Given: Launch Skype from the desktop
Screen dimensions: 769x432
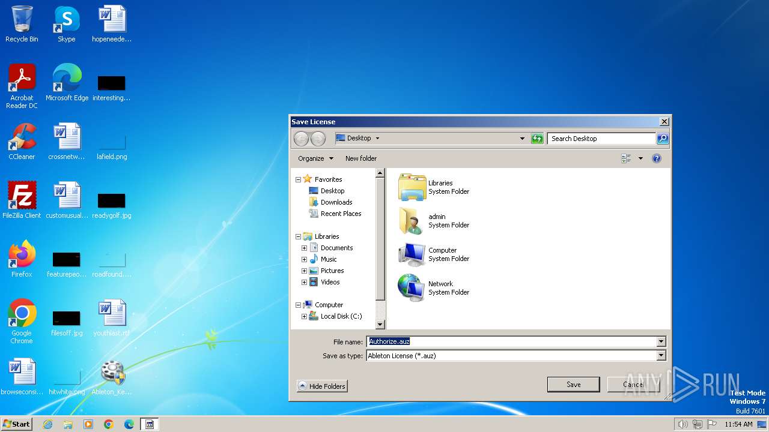Looking at the screenshot, I should click(x=67, y=24).
